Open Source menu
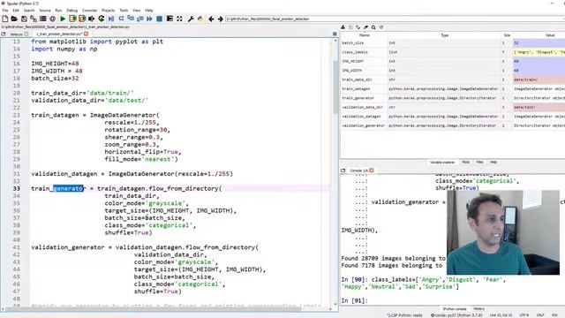This screenshot has height=318, width=565. click(45, 11)
